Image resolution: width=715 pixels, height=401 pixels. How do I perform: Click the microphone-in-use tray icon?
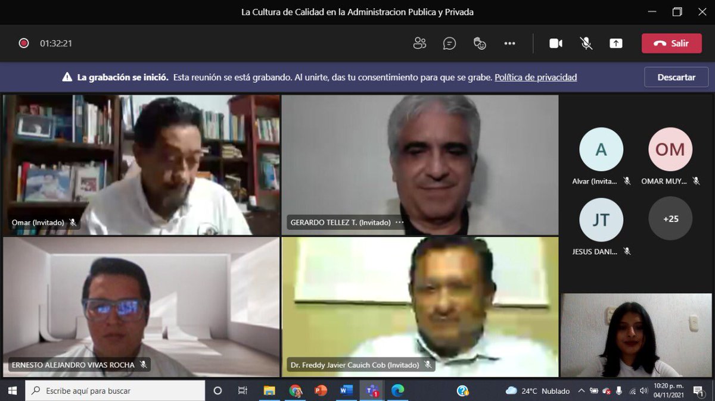619,391
